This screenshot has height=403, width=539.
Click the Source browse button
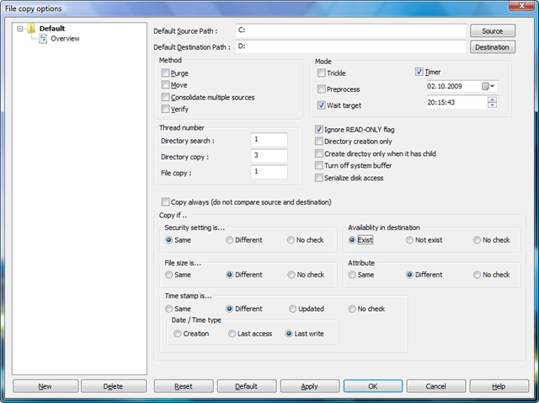pyautogui.click(x=493, y=31)
